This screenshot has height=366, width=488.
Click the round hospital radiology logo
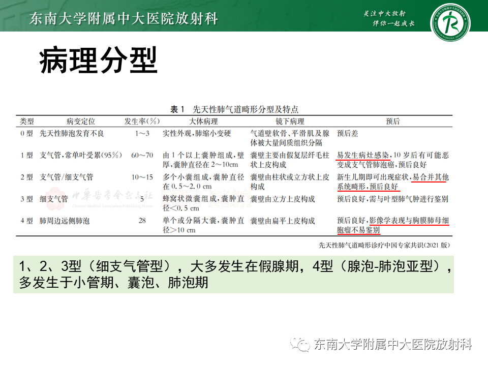coord(450,22)
